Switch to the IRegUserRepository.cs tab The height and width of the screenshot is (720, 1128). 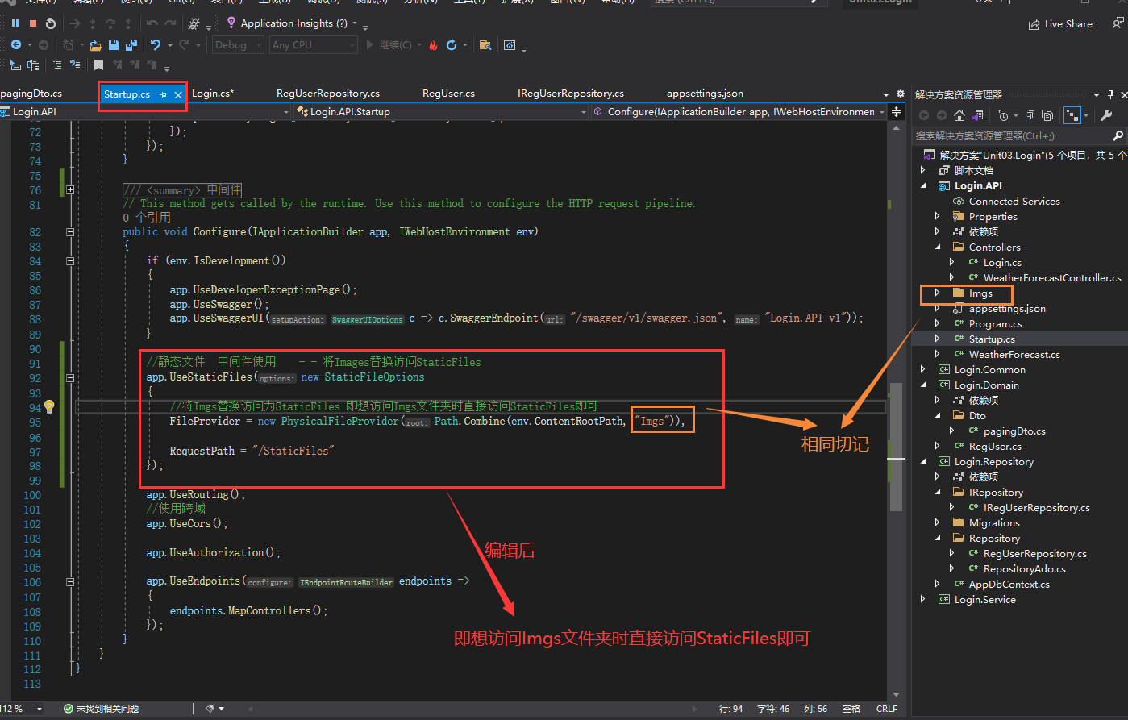click(571, 94)
